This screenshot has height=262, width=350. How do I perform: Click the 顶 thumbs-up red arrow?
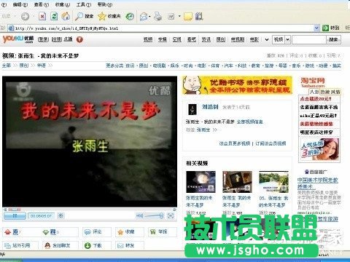point(8,232)
